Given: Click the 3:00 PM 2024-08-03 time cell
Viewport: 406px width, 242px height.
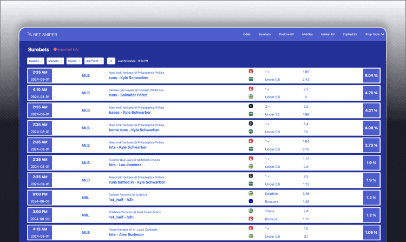Looking at the screenshot, I should (x=40, y=215).
